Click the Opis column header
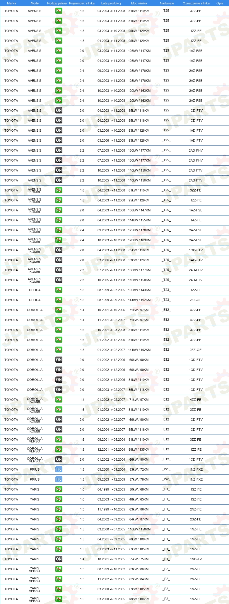The height and width of the screenshot is (604, 229). [220, 3]
